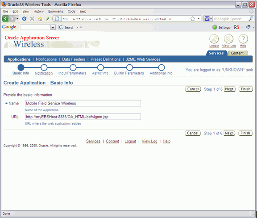The height and width of the screenshot is (218, 257).
Task: Open the File menu
Action: coord(5,11)
